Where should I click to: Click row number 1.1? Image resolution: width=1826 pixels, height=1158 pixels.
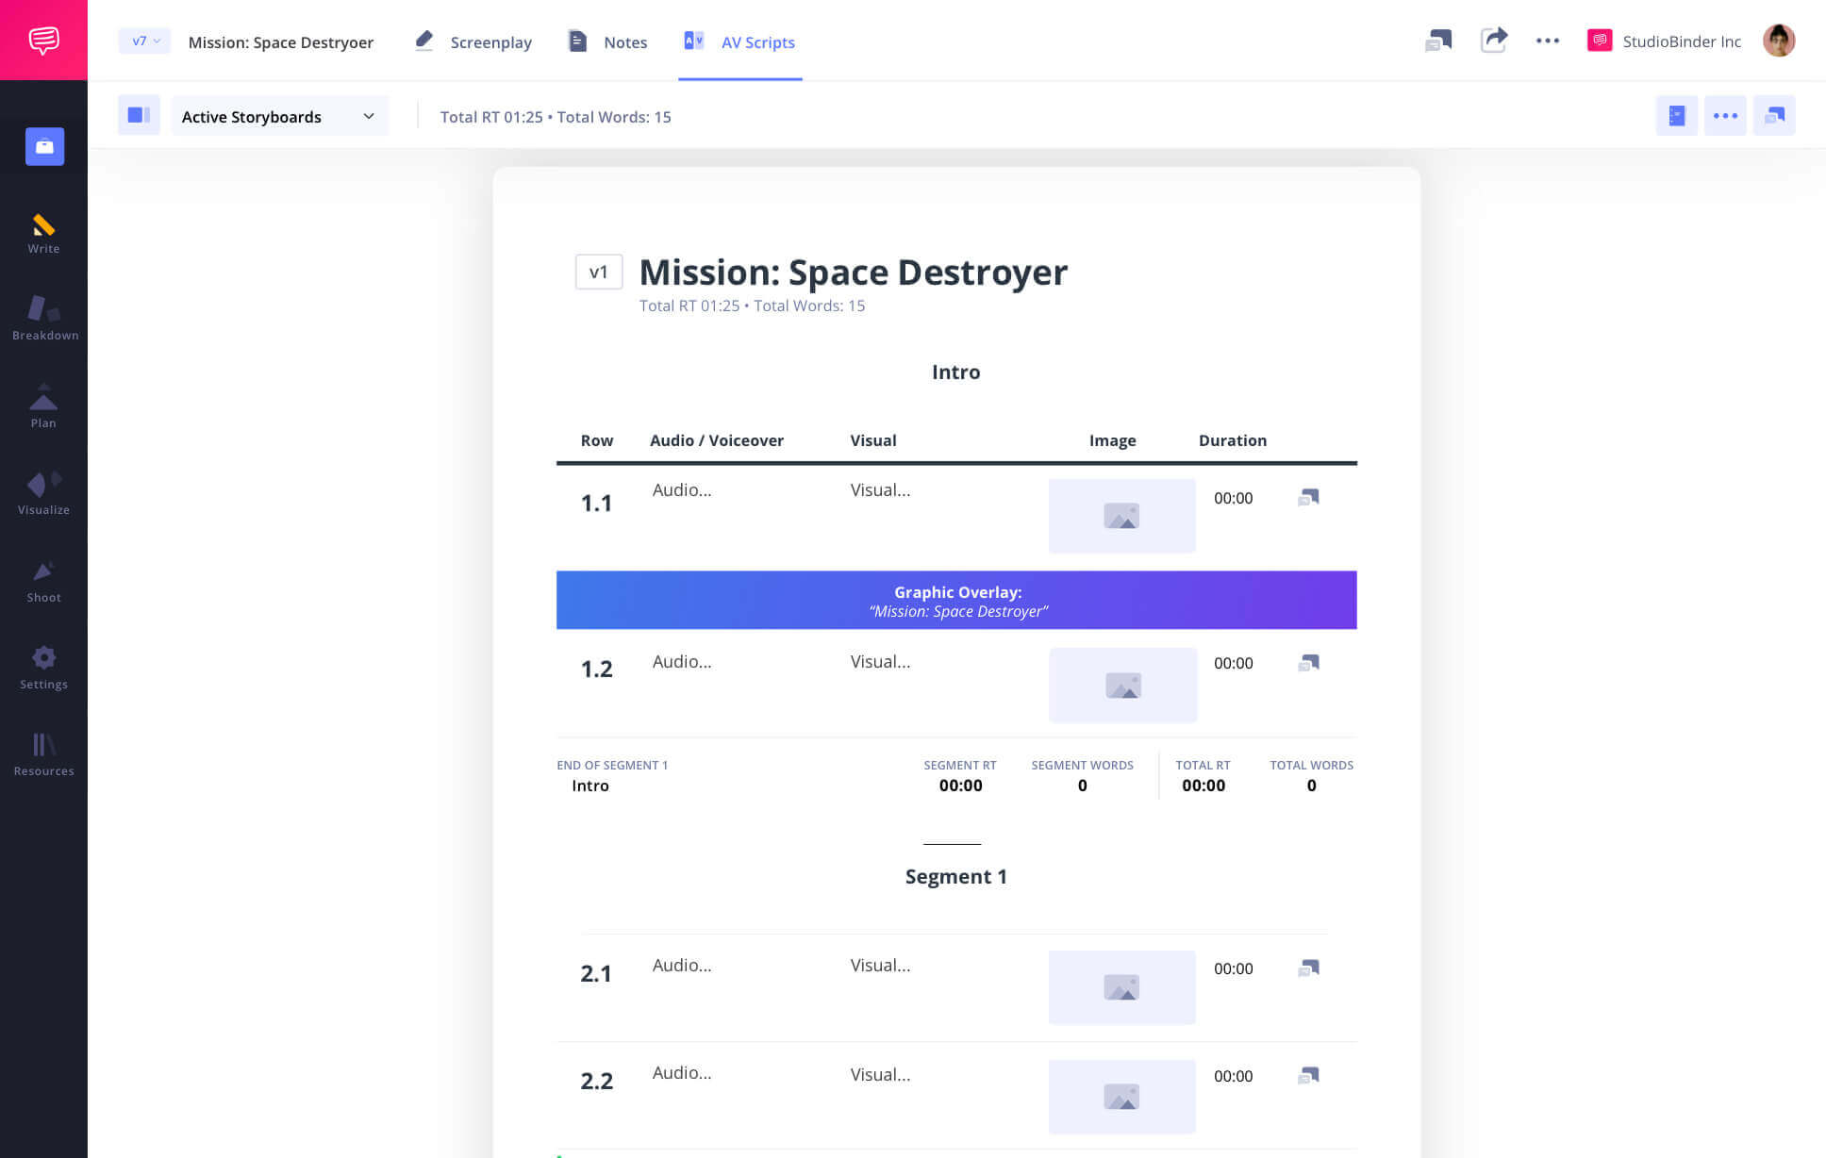pyautogui.click(x=596, y=503)
